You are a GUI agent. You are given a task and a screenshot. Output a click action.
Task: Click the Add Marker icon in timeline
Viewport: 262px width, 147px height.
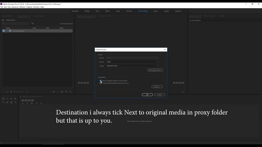(x=36, y=103)
